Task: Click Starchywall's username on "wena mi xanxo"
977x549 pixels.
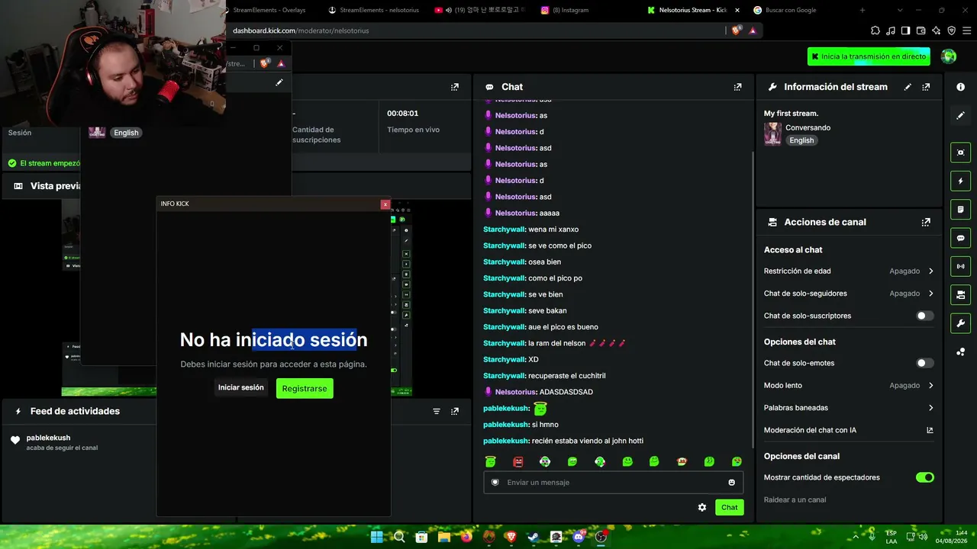Action: (505, 230)
